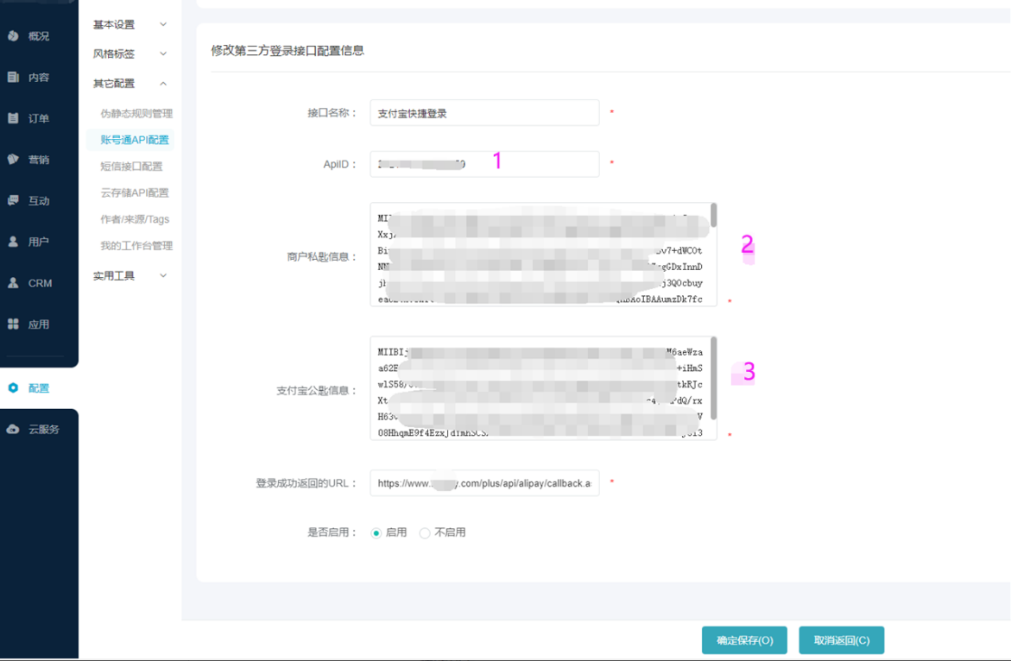
Task: Click the 概况 overview icon in sidebar
Action: 13,36
